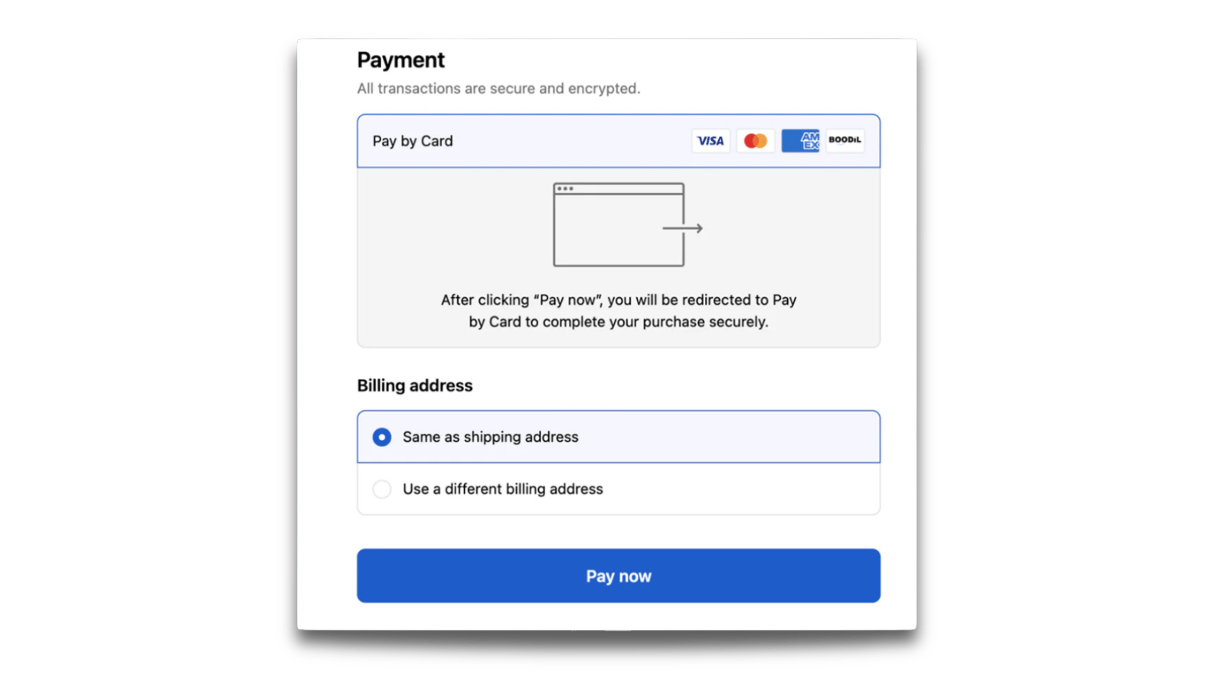Select the 'Use a different billing address' radio button
This screenshot has width=1225, height=689.
[x=382, y=489]
